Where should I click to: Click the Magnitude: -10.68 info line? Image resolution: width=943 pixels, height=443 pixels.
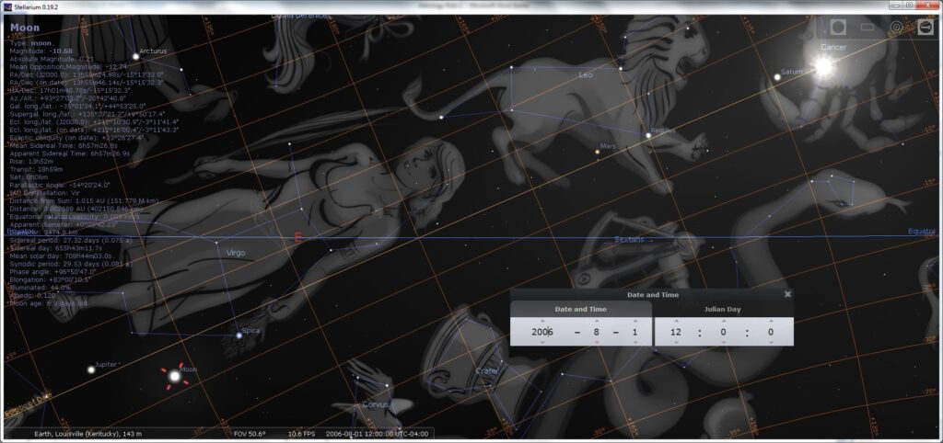(x=41, y=51)
